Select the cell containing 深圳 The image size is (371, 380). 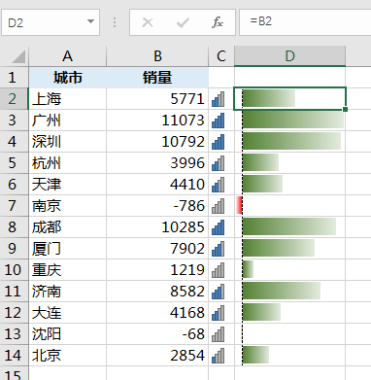click(x=67, y=142)
